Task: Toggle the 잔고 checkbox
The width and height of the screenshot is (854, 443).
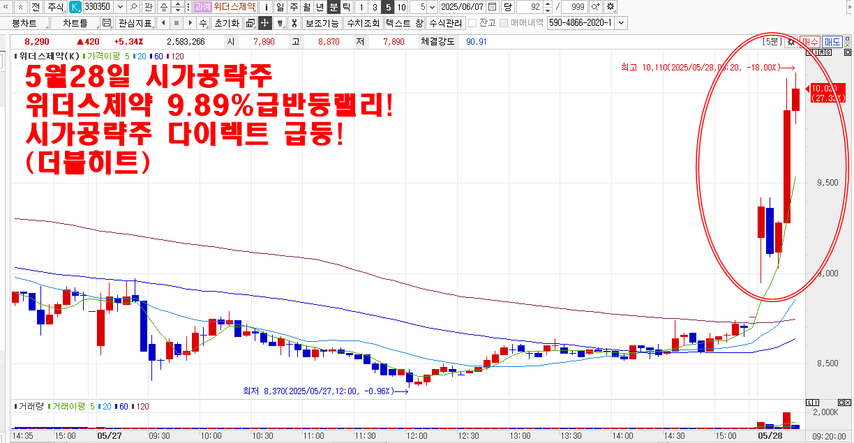Action: coord(472,23)
